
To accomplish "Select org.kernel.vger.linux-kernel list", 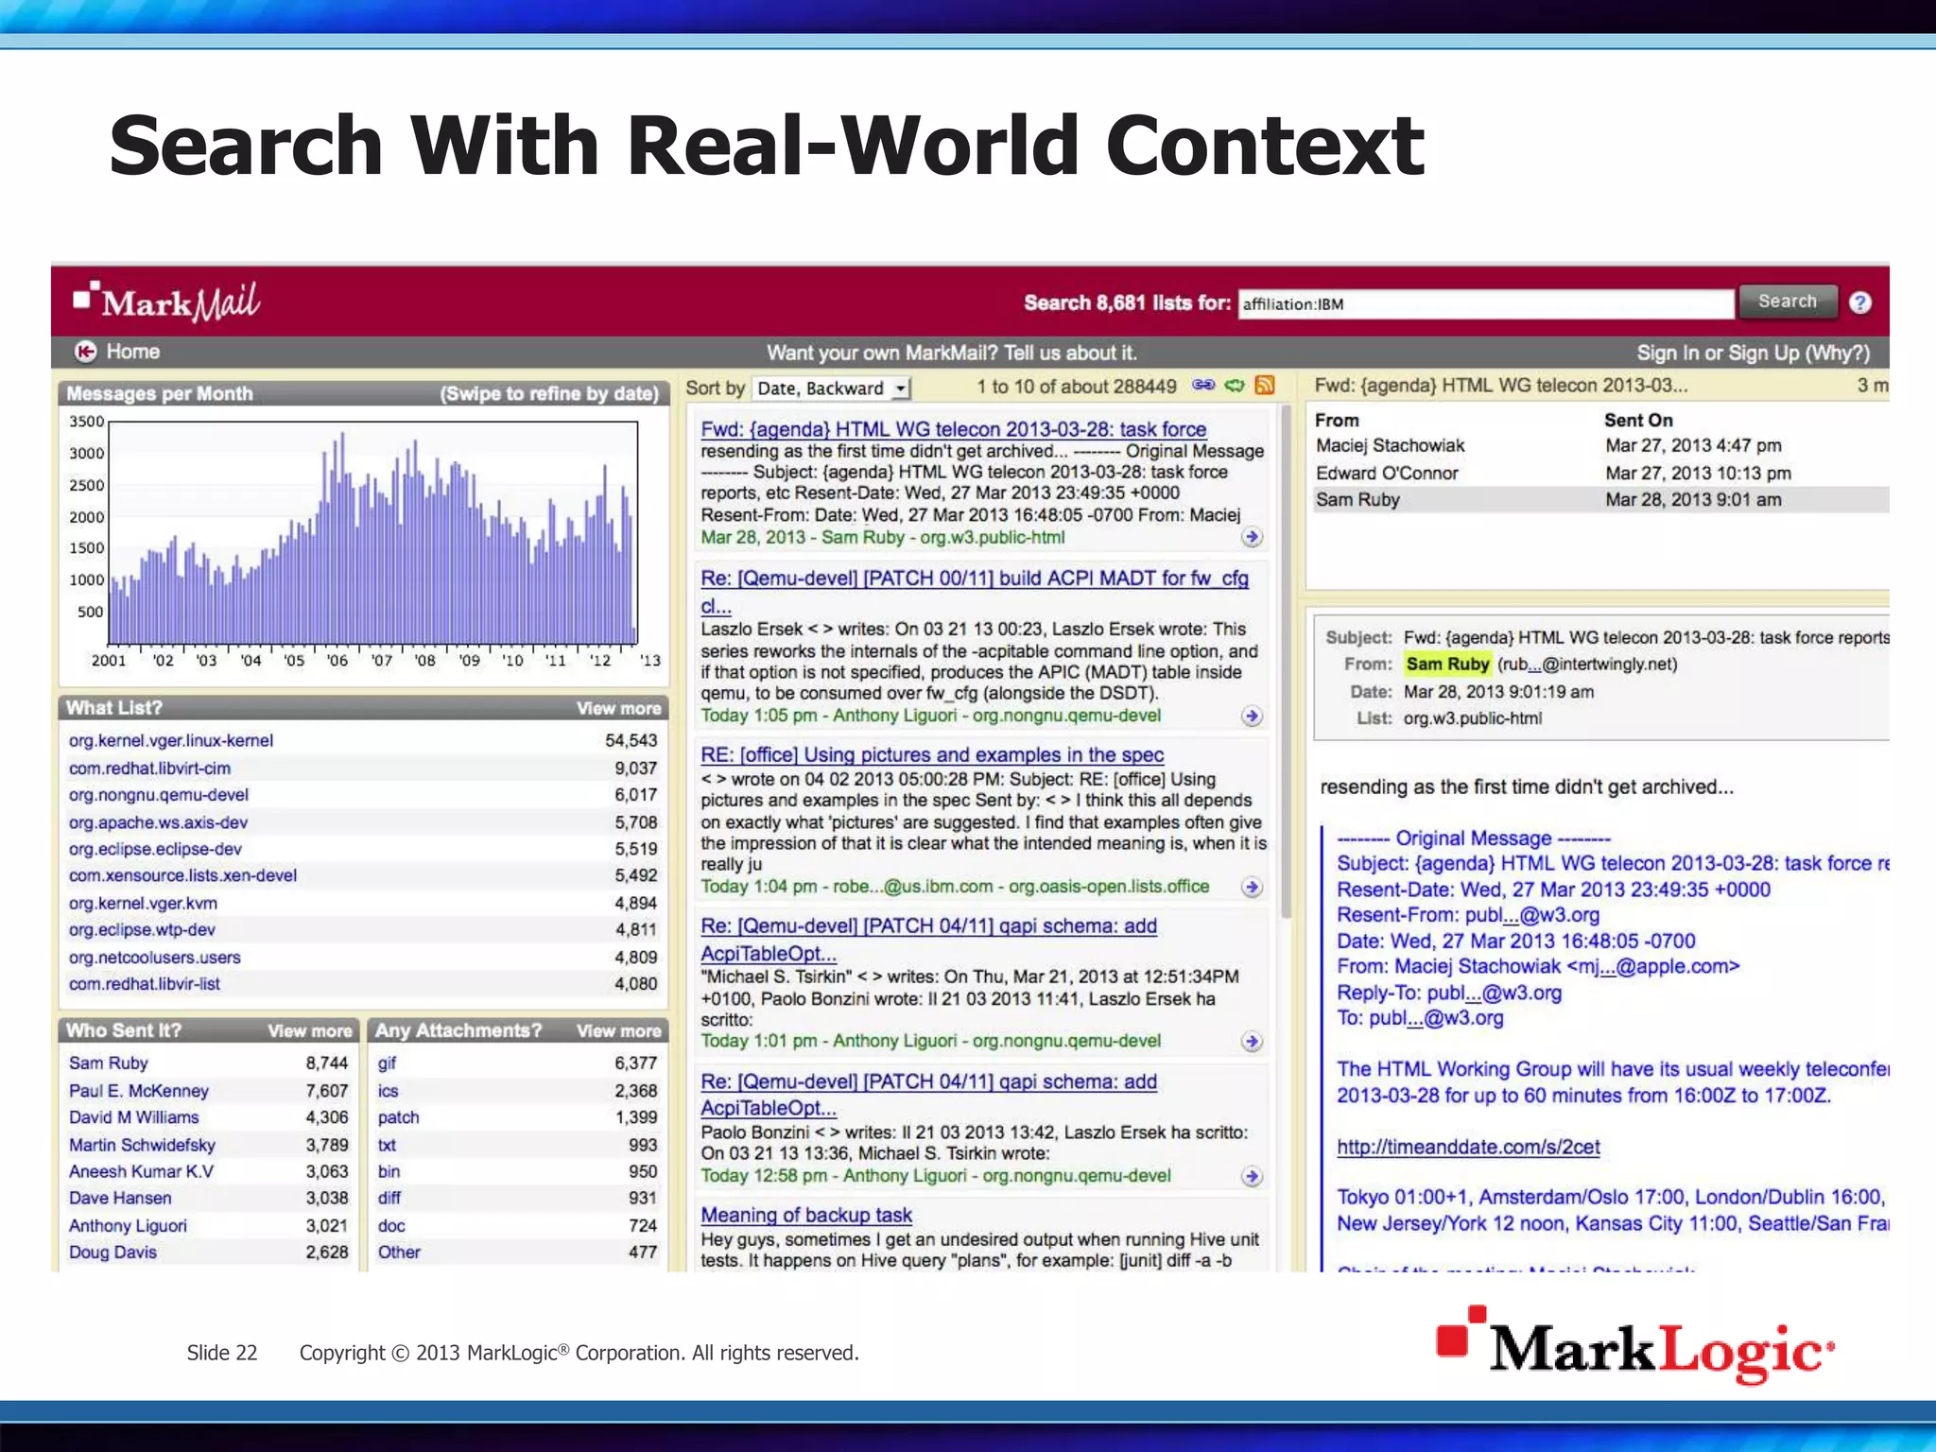I will [x=171, y=740].
